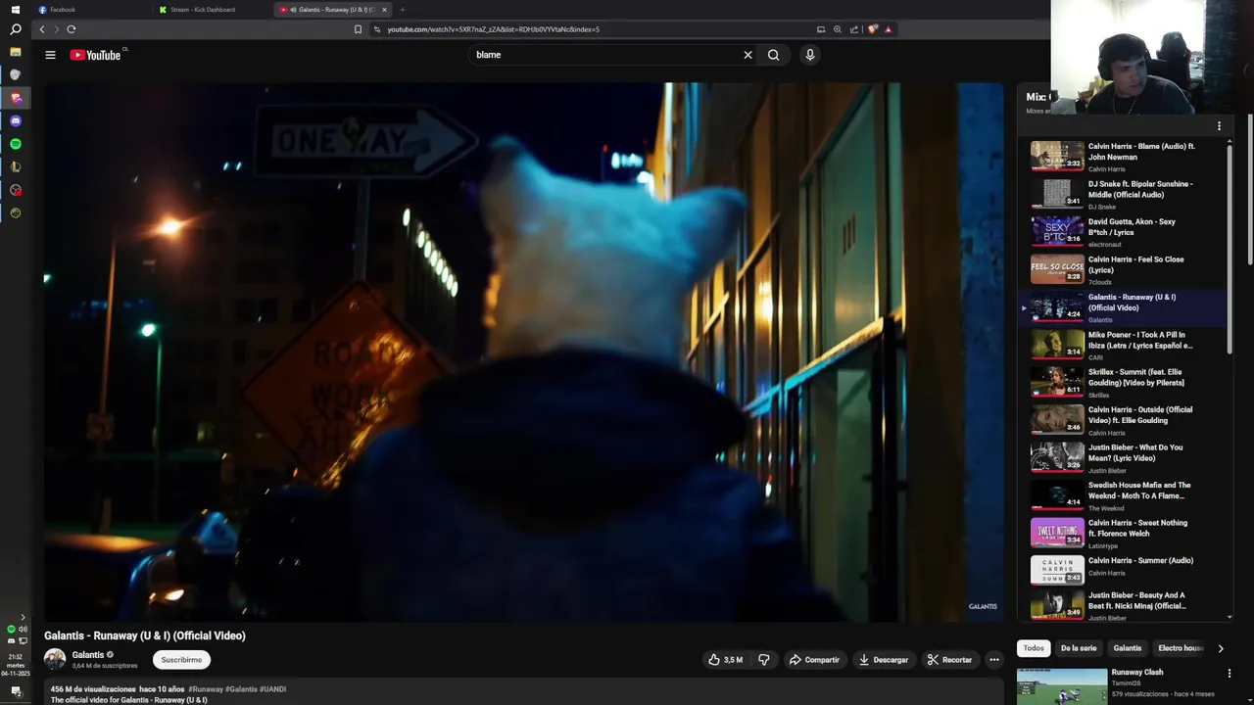This screenshot has height=705, width=1254.
Task: Click the #UANDI hashtag link
Action: (273, 689)
